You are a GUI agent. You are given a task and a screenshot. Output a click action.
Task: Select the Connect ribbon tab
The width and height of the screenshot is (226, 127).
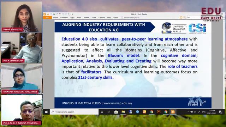102,18
